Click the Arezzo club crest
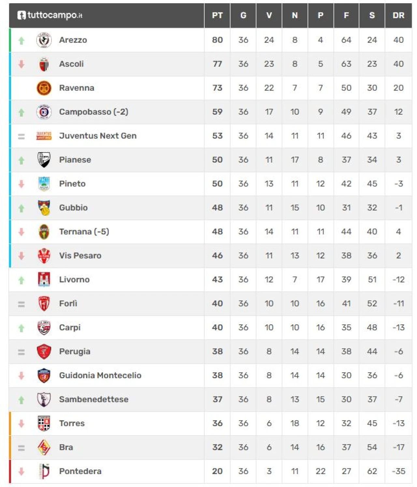 click(x=44, y=40)
